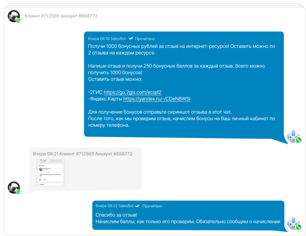
Task: Click the client avatar at the chat top
Action: pos(13,16)
